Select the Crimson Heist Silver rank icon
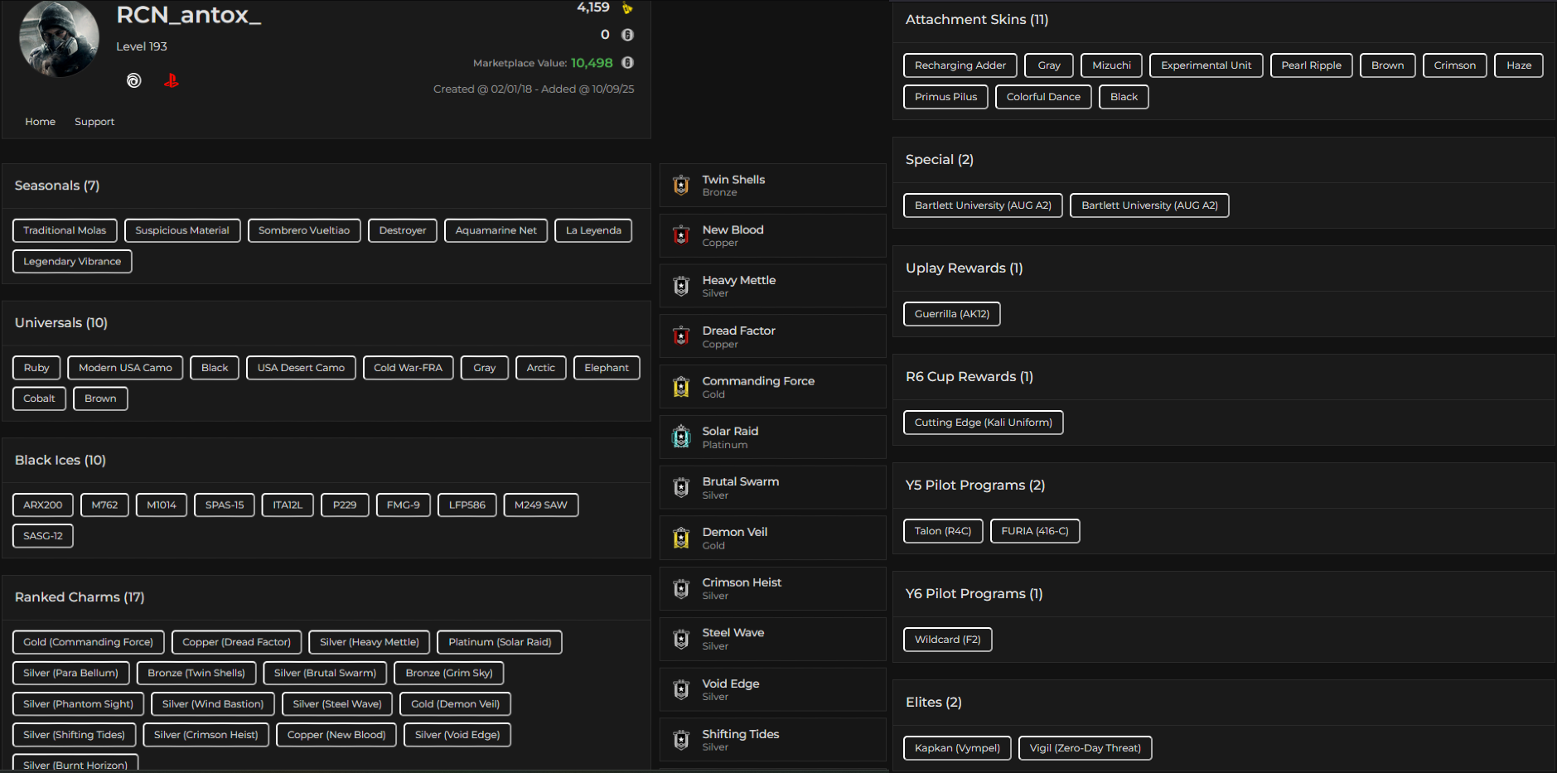1557x773 pixels. pyautogui.click(x=681, y=589)
